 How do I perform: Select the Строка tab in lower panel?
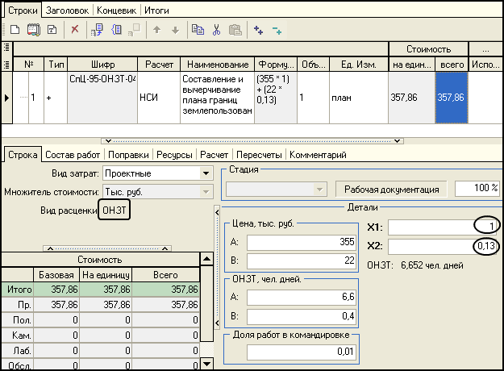tap(23, 155)
